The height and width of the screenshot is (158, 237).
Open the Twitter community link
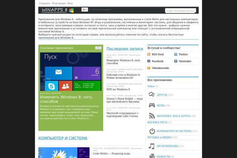click(x=183, y=54)
